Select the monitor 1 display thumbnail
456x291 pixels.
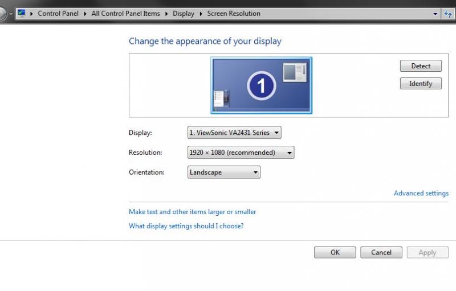click(x=261, y=85)
